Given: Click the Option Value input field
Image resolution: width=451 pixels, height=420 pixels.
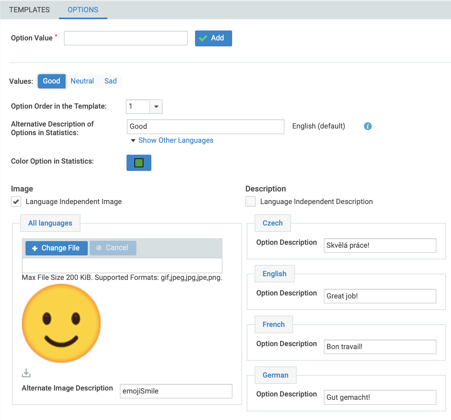Looking at the screenshot, I should click(126, 38).
